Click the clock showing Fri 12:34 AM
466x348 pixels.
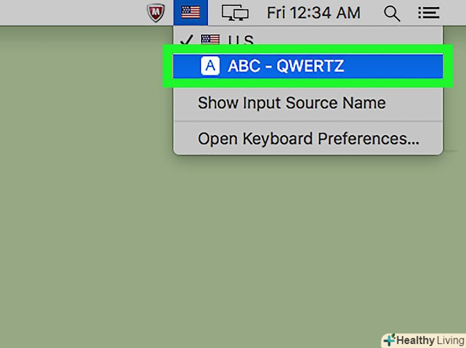point(314,12)
